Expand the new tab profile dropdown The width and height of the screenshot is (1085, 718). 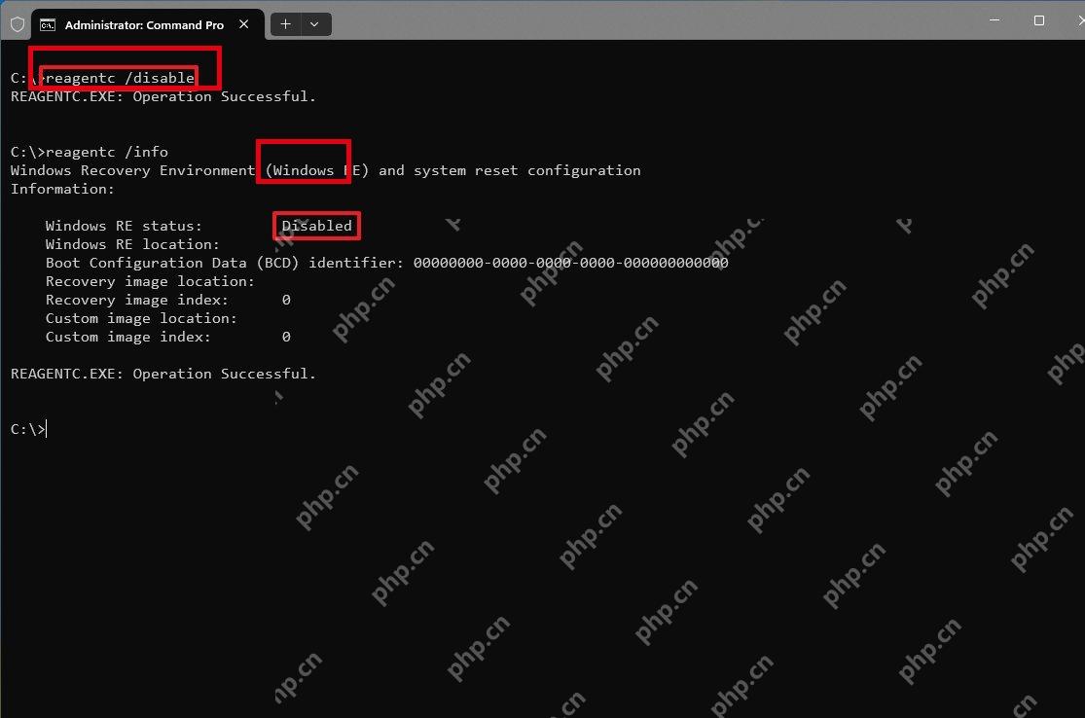click(x=315, y=24)
